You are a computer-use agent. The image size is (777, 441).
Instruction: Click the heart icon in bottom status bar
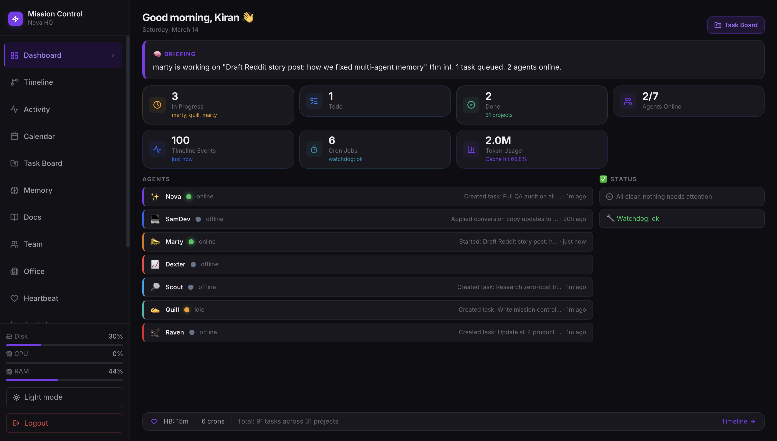(154, 421)
